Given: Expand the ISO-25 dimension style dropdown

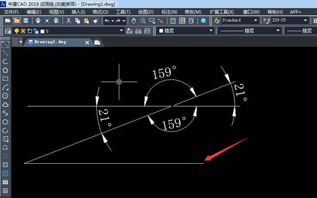Looking at the screenshot, I should click(290, 20).
